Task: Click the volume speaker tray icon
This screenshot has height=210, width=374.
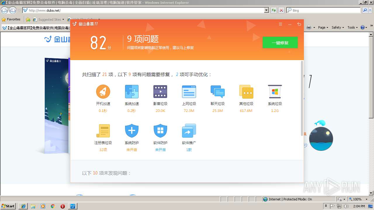Action: click(x=346, y=206)
